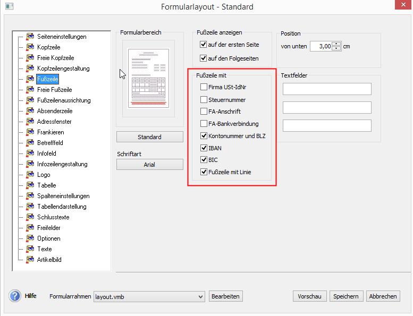Increase 'von unten' position with up arrow

click(336, 44)
